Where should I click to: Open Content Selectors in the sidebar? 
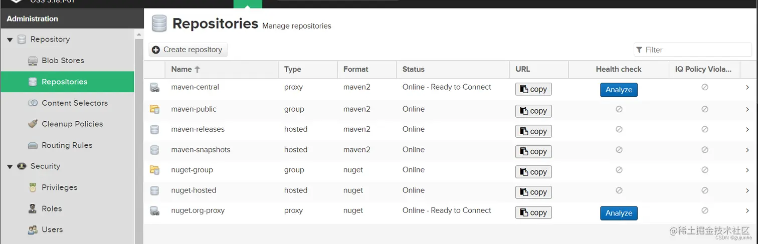click(x=67, y=103)
